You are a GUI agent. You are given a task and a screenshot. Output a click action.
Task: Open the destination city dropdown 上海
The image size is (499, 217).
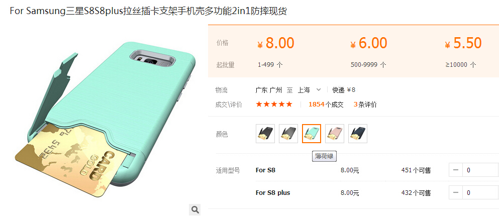click(x=304, y=90)
